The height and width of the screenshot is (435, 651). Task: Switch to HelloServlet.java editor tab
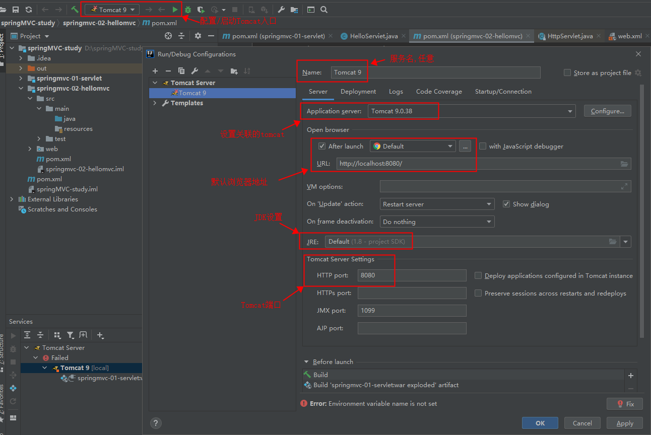click(374, 36)
